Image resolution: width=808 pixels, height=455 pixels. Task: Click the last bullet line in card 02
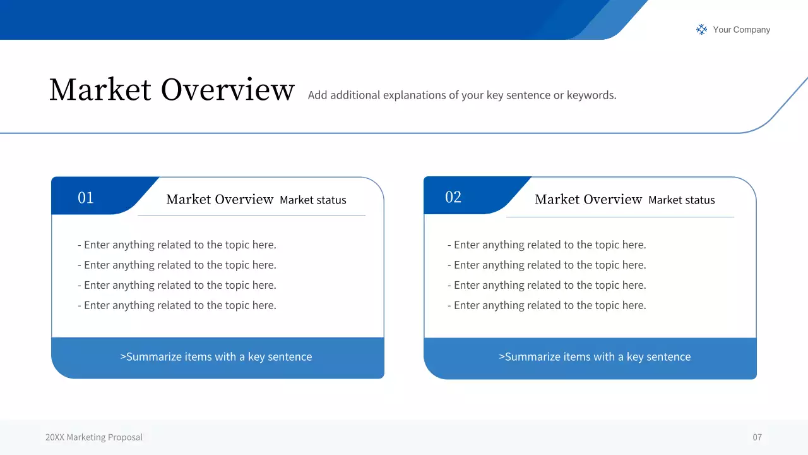[x=547, y=305]
